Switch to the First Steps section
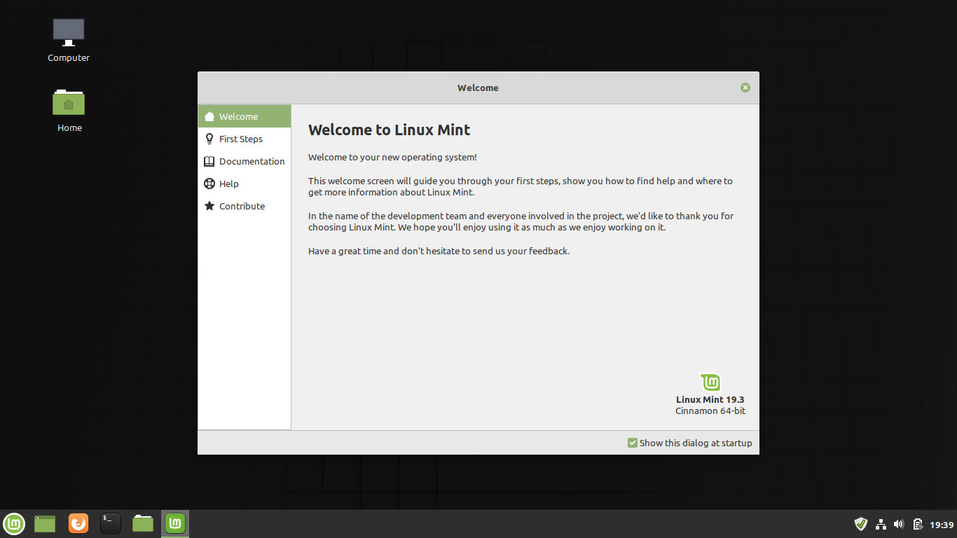 [x=242, y=139]
